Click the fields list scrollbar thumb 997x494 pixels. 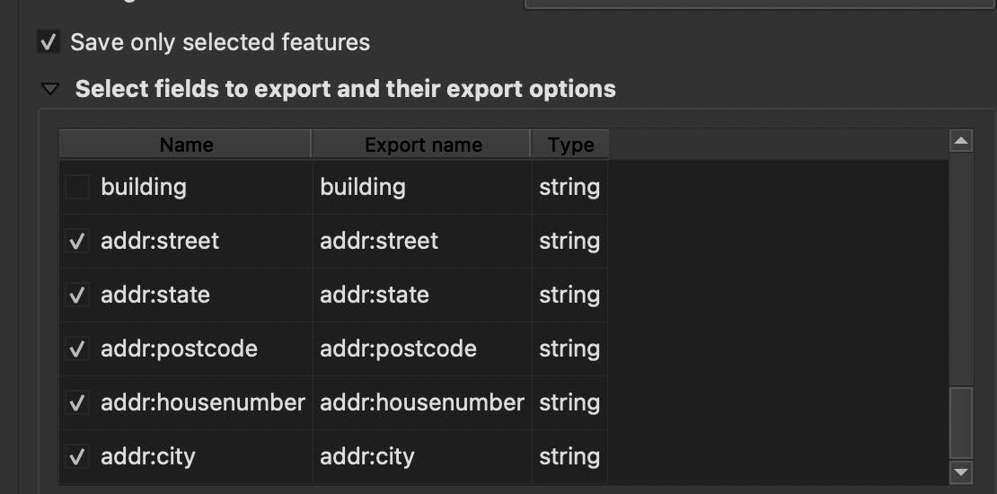tap(961, 423)
